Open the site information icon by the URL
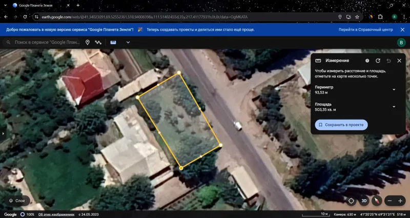This screenshot has width=410, height=218. point(36,17)
